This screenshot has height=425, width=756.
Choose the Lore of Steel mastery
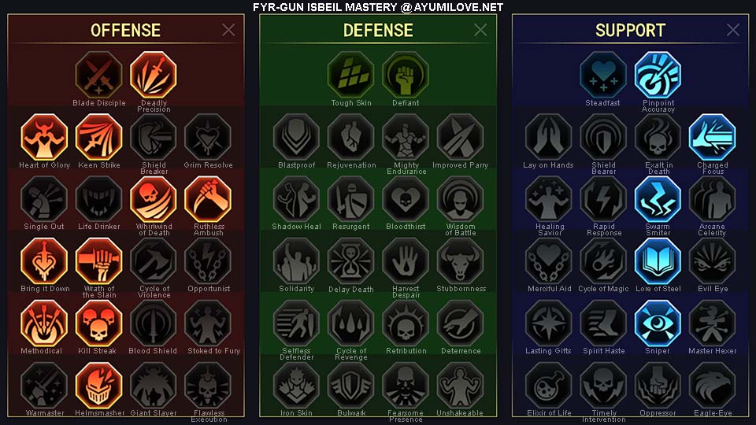click(x=658, y=261)
